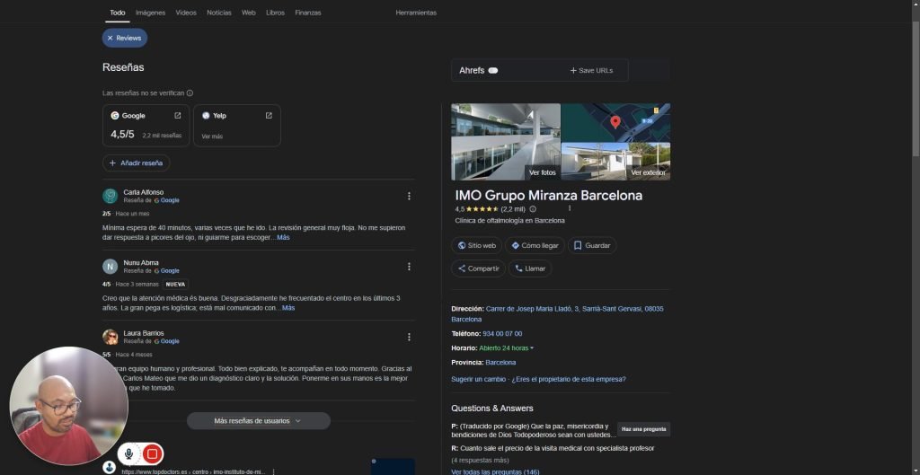The height and width of the screenshot is (475, 920).
Task: Click the (4 respuestas más) text
Action: 480,461
